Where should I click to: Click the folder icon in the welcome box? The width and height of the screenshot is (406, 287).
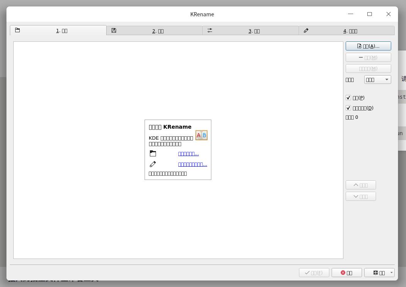[153, 154]
